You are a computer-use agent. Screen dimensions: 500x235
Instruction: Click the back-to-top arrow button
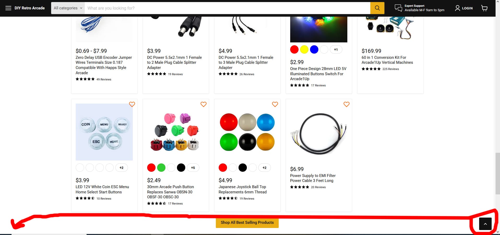tap(485, 224)
